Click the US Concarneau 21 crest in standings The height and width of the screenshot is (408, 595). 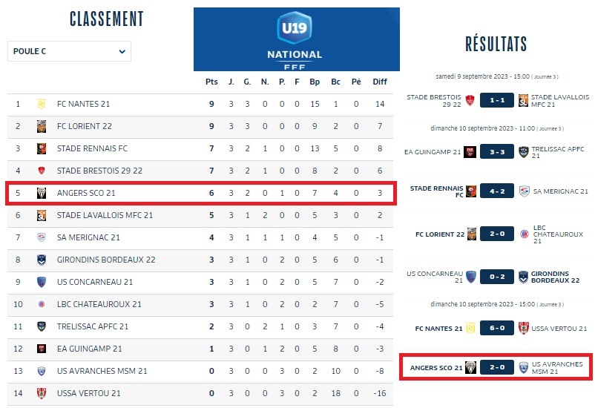(x=42, y=282)
